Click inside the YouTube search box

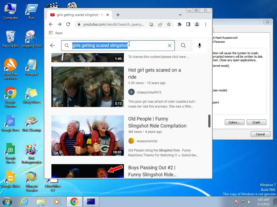click(x=118, y=46)
